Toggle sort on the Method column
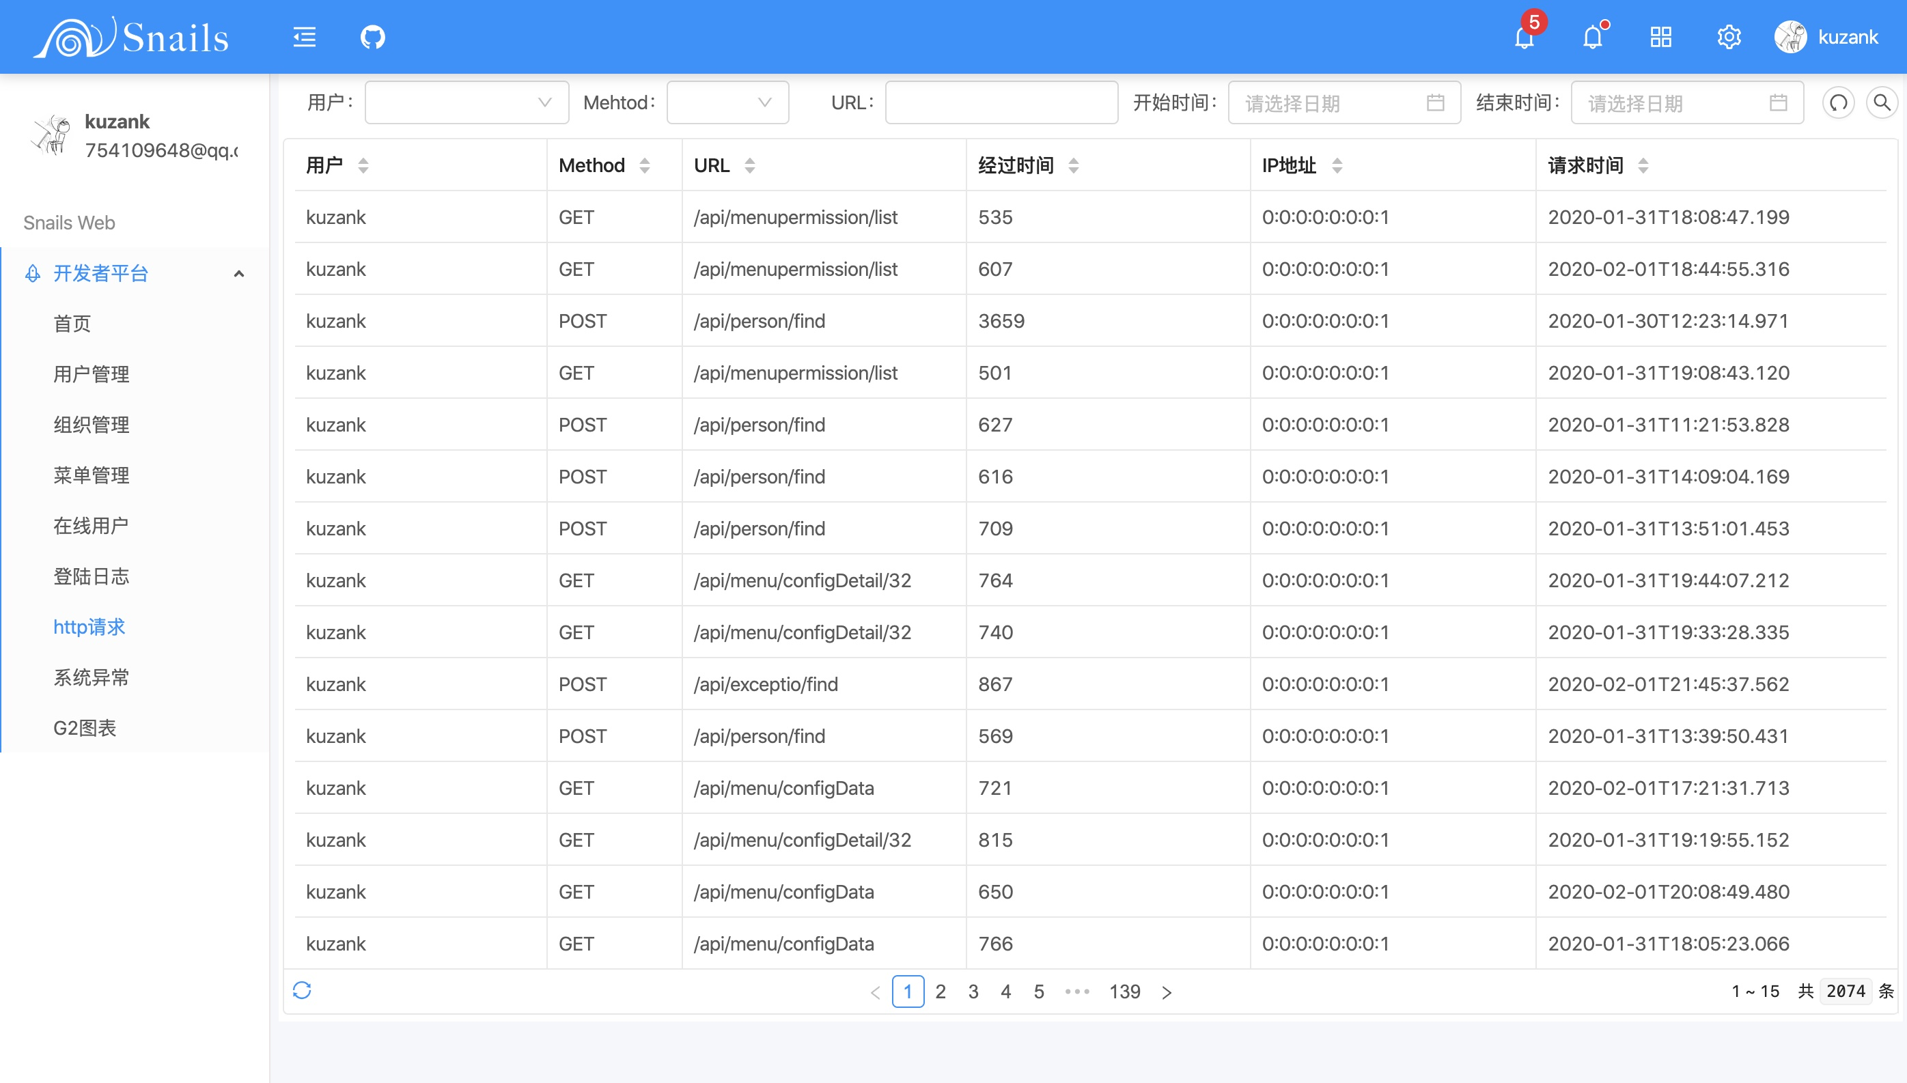 (645, 165)
